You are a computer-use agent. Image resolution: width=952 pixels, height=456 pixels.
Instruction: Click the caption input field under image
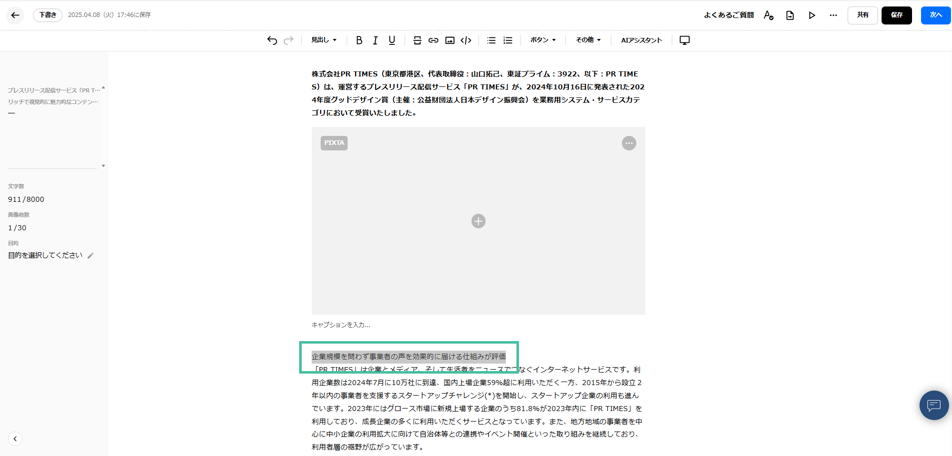pos(341,325)
